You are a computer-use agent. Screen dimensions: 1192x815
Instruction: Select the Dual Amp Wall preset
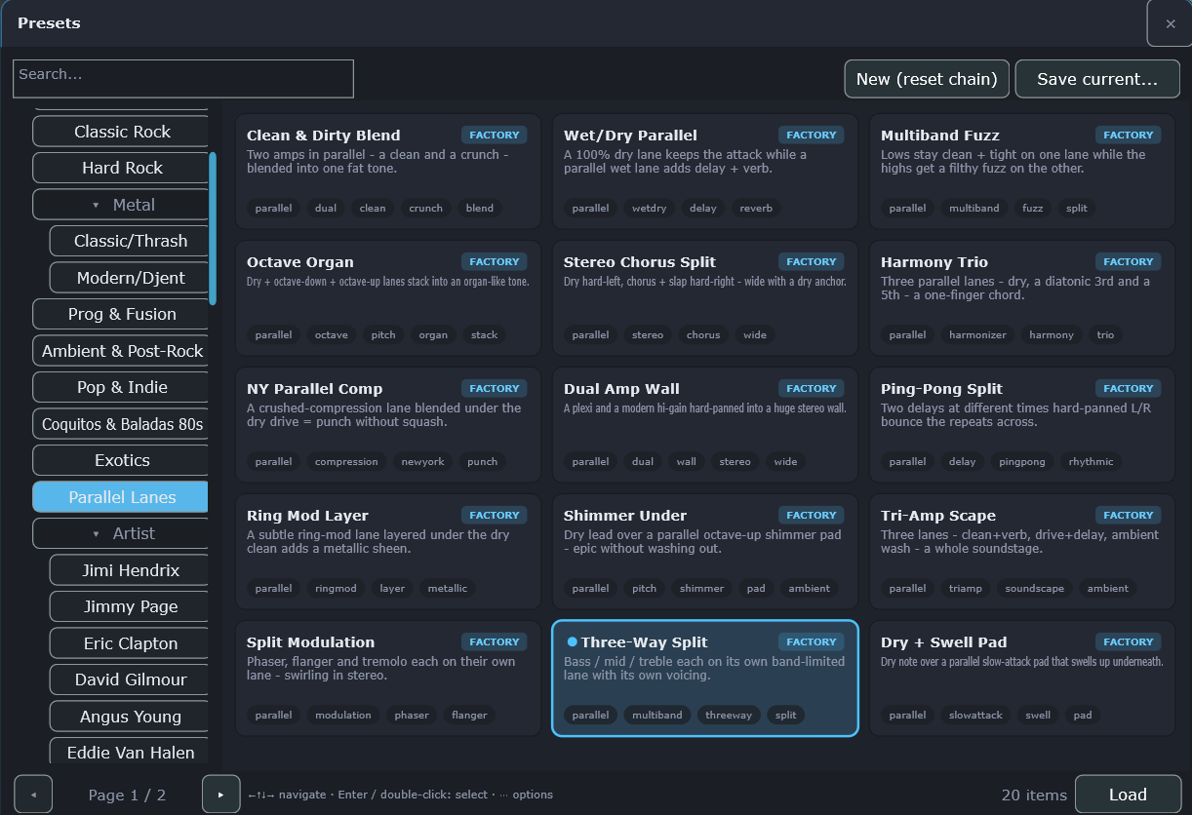(x=705, y=425)
